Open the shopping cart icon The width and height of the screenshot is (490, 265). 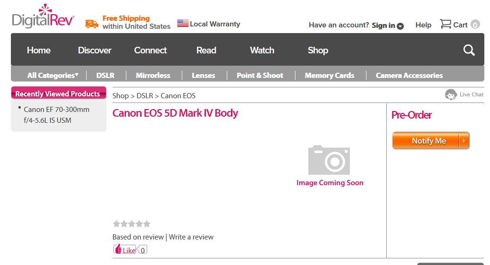point(445,24)
